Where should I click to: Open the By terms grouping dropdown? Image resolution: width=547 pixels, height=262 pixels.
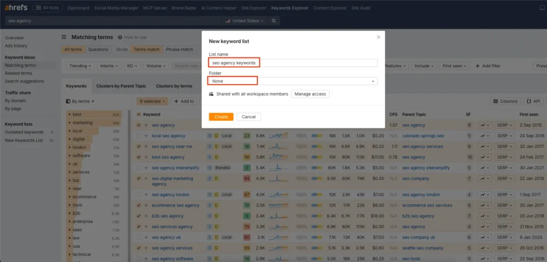(x=80, y=101)
